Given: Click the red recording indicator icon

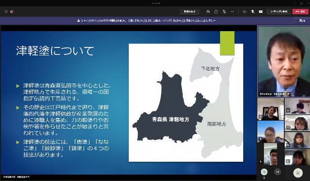Looking at the screenshot, I should click(x=12, y=12).
